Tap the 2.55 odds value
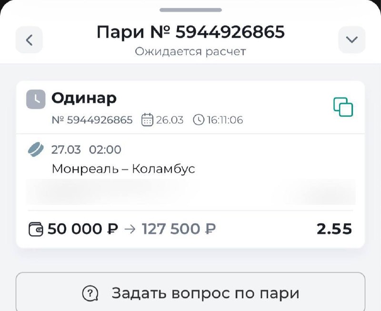Image resolution: width=381 pixels, height=311 pixels. 334,229
